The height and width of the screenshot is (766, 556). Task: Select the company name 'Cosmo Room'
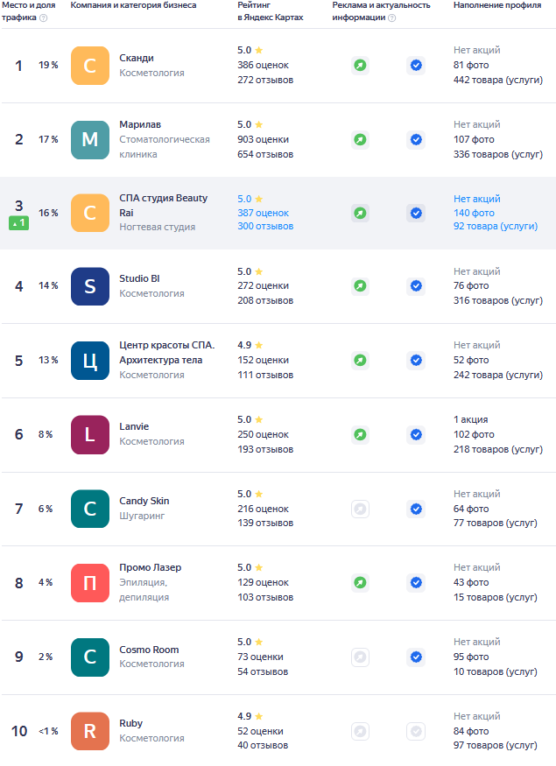(149, 650)
